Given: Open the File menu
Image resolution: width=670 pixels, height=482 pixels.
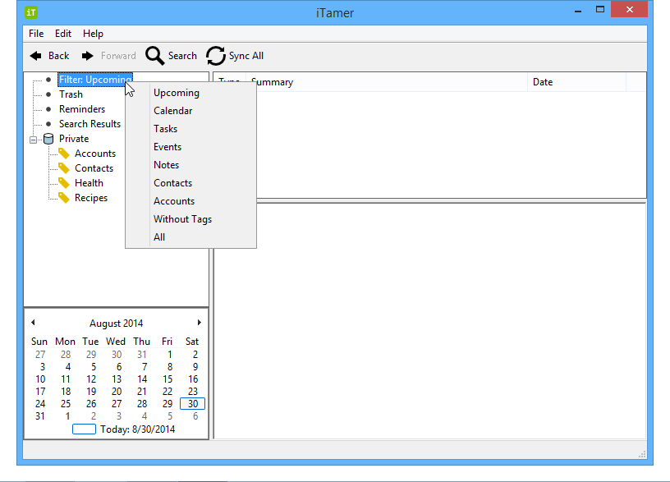Looking at the screenshot, I should point(36,34).
